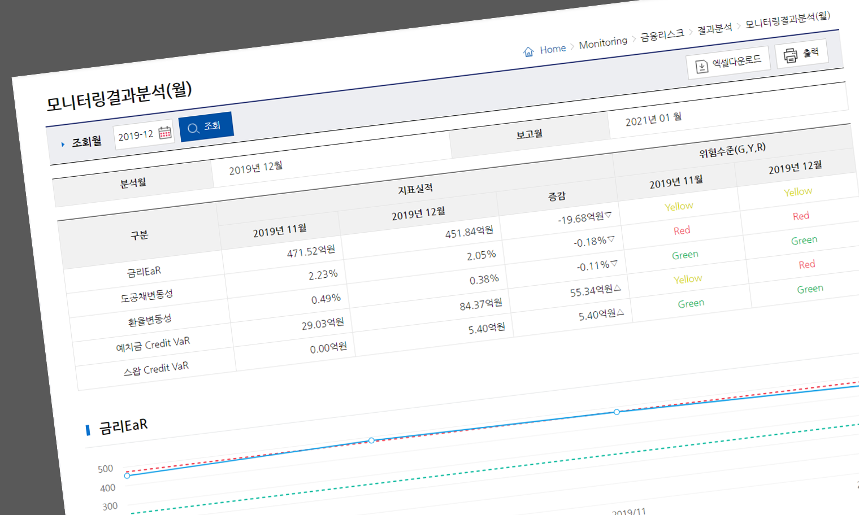Select the 환율변동성 row label
The width and height of the screenshot is (859, 515).
click(x=149, y=320)
